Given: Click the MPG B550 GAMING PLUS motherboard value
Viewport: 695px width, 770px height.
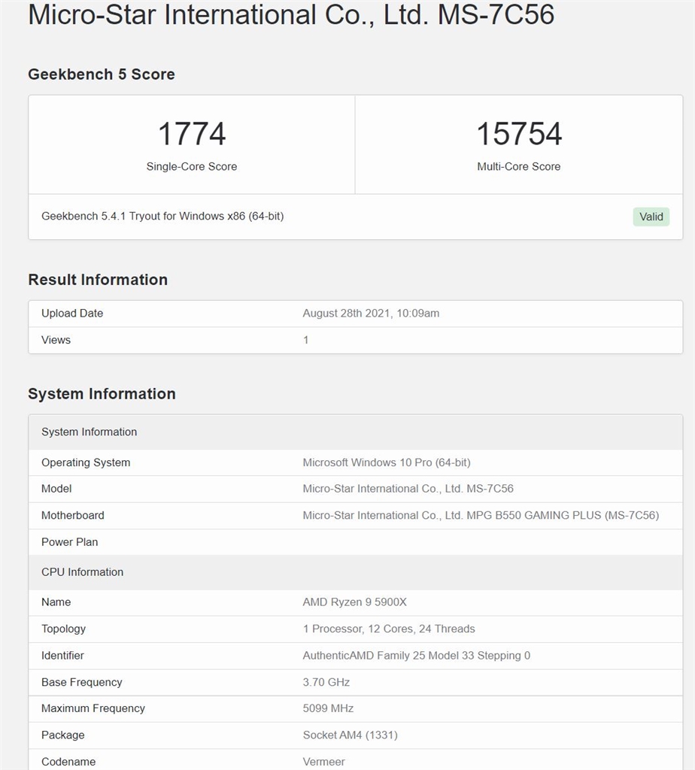Looking at the screenshot, I should (481, 515).
